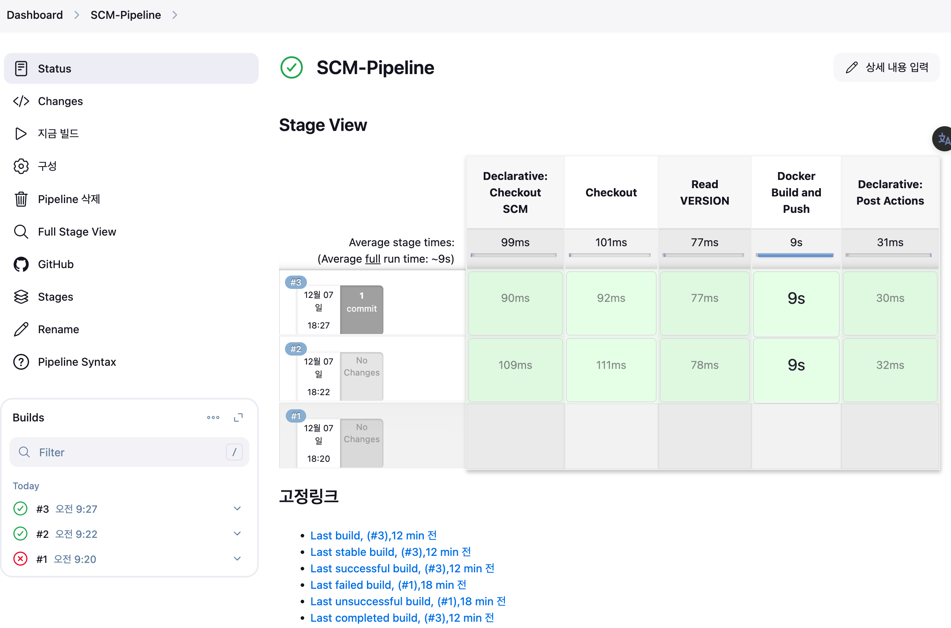Click the Pipeline Syntax help icon
This screenshot has width=951, height=628.
coord(21,362)
